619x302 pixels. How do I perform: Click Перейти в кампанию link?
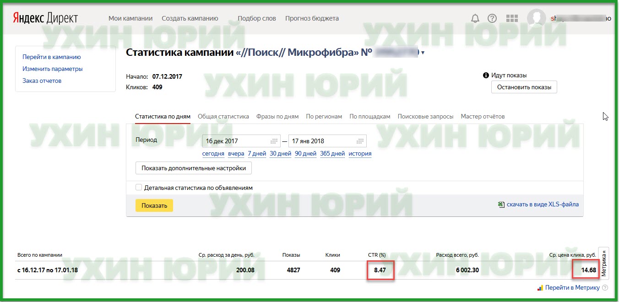[x=52, y=57]
